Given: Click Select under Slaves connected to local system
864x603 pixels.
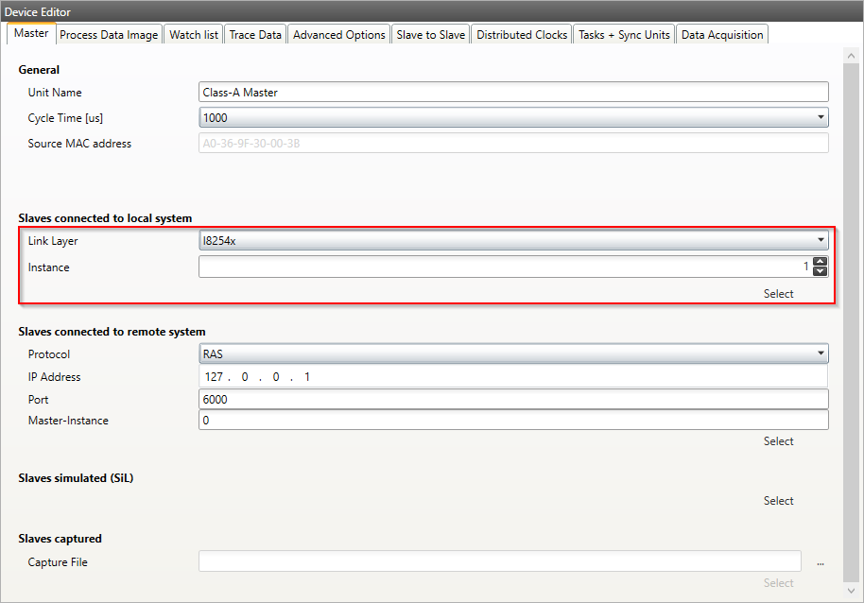Looking at the screenshot, I should pos(778,294).
